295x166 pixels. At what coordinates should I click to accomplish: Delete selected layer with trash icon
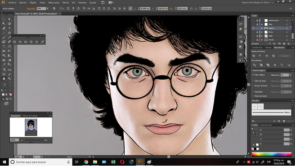click(x=289, y=44)
